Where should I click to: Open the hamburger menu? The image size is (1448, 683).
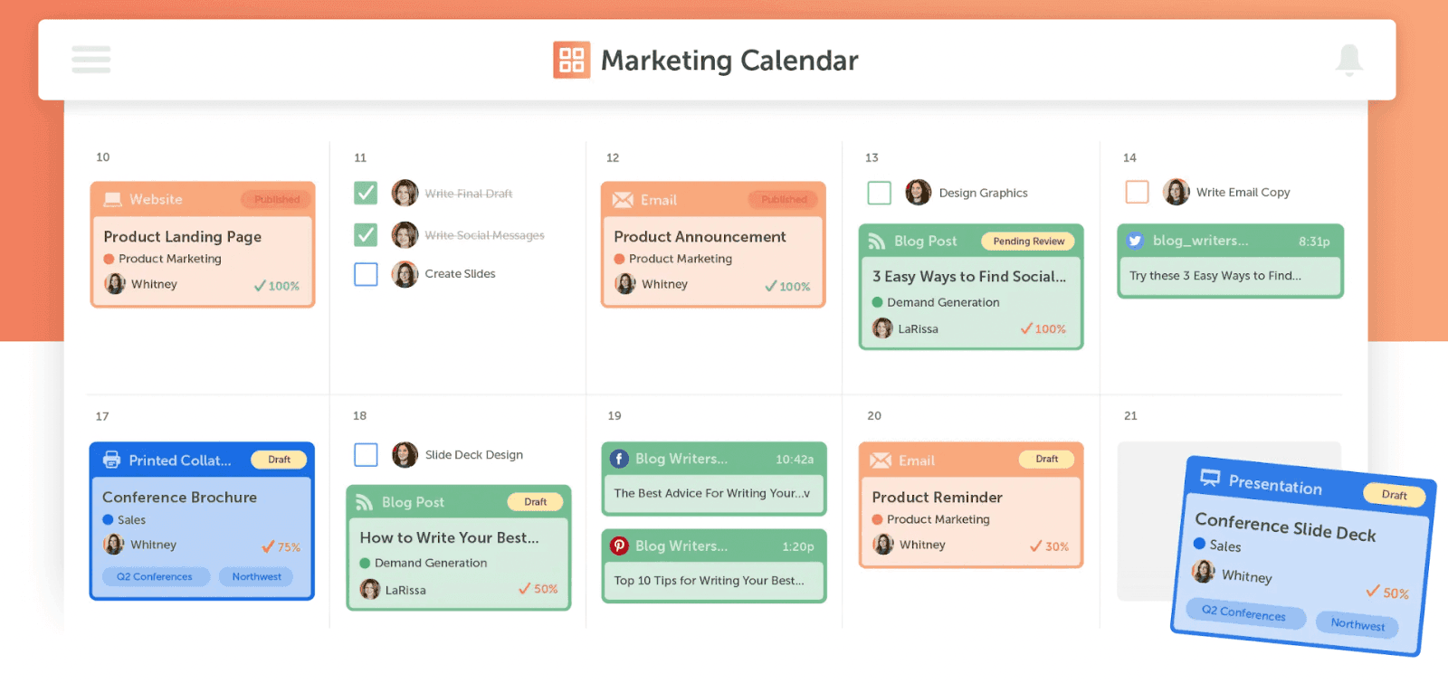[90, 60]
